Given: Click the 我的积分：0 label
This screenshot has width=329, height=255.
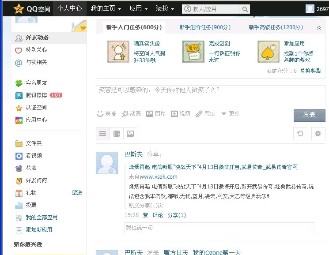Looking at the screenshot, I should [x=282, y=71].
